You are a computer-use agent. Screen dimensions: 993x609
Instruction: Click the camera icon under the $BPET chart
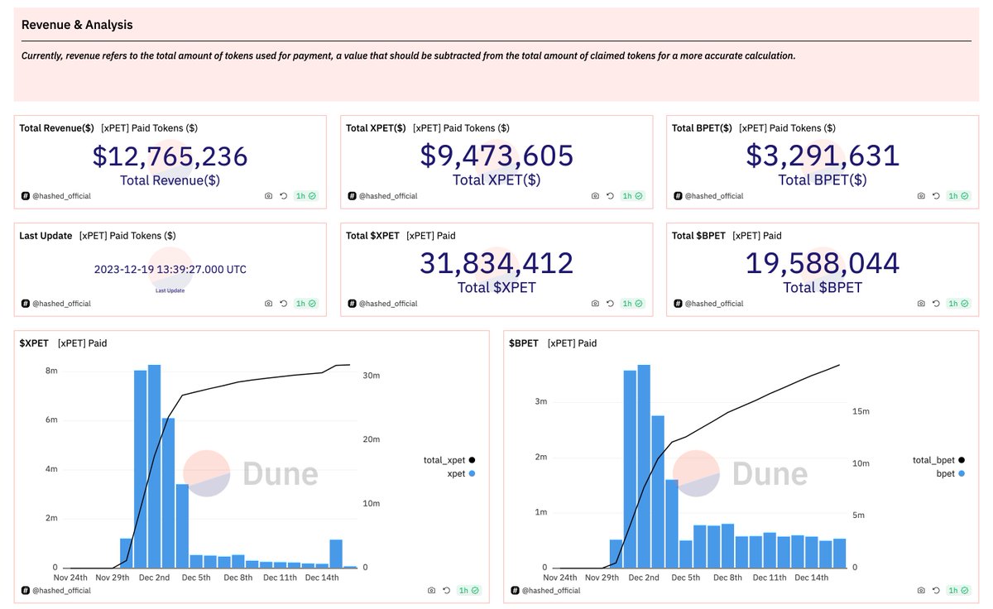[x=921, y=591]
